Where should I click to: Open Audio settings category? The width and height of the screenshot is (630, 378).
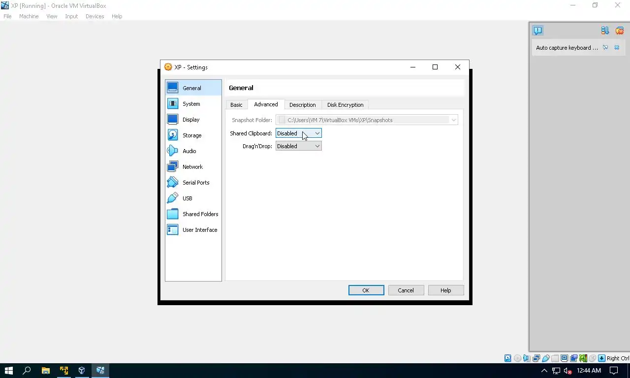193,151
